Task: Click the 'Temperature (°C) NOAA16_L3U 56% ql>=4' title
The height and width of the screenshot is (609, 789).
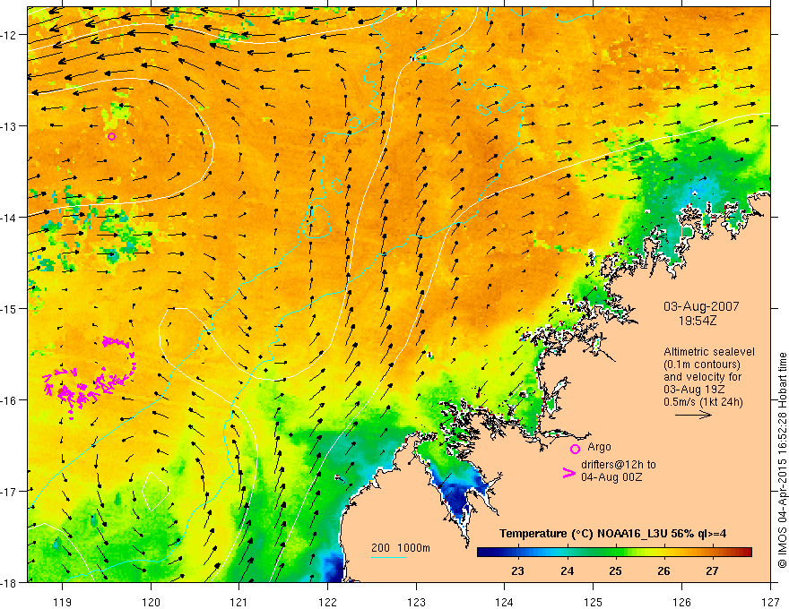Action: pyautogui.click(x=612, y=534)
